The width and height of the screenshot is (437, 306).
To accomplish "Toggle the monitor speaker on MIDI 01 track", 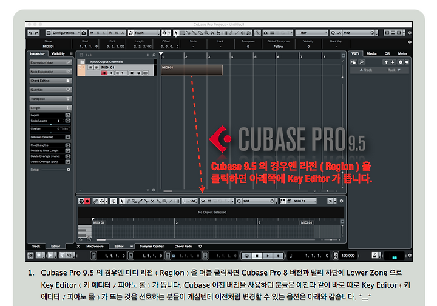I will point(111,73).
